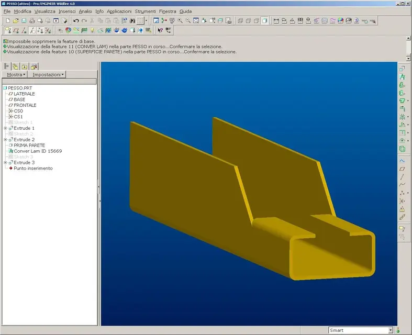412x335 pixels.
Task: Switch to shaded display mode
Action: pyautogui.click(x=264, y=21)
